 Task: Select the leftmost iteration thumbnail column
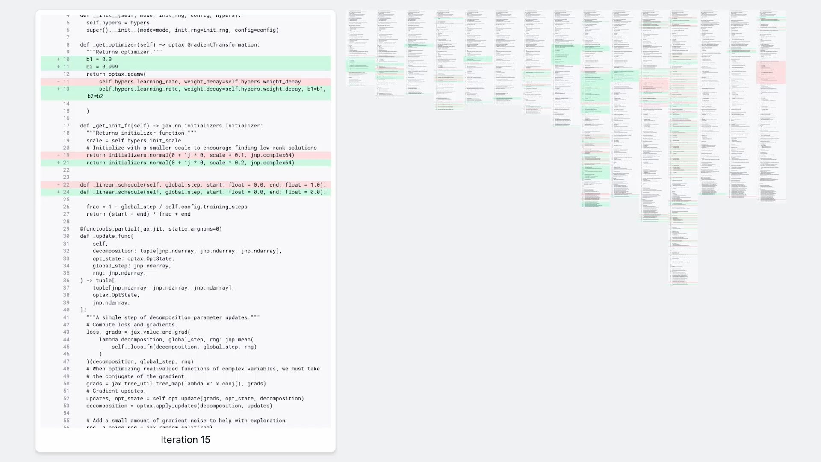(x=360, y=47)
